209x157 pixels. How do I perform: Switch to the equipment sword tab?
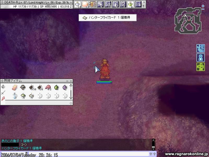[3, 93]
